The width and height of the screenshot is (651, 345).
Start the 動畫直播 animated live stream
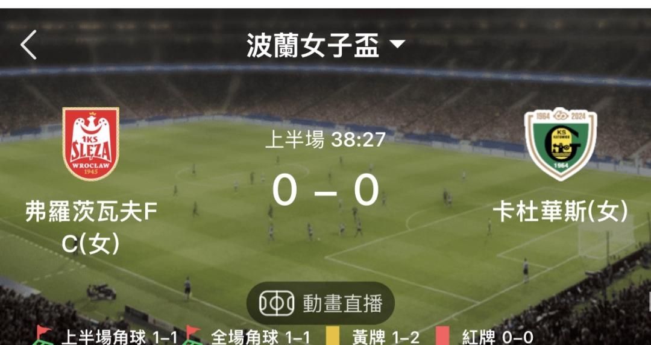point(321,303)
